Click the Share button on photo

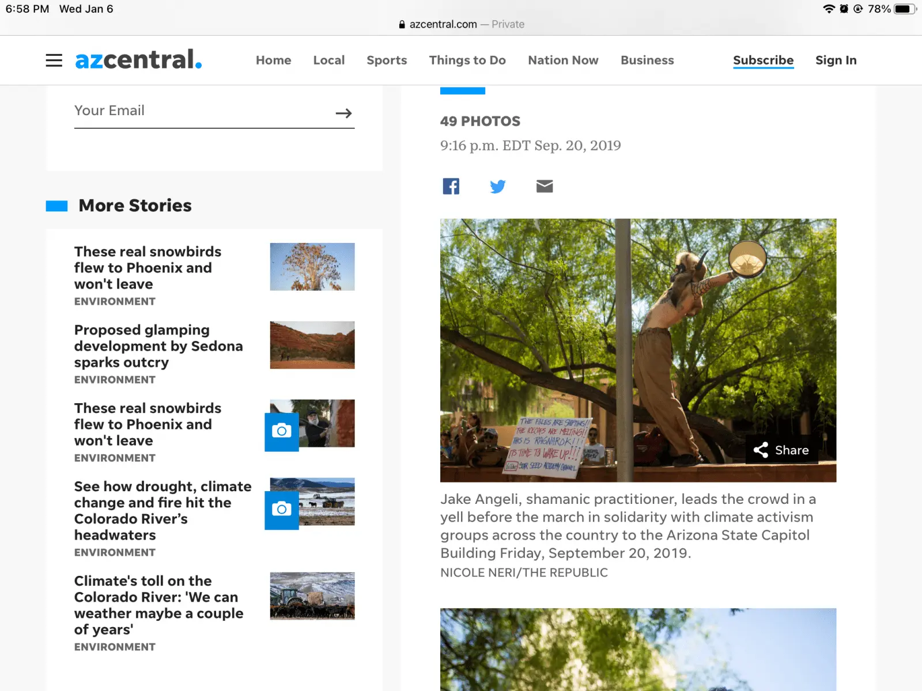point(782,450)
